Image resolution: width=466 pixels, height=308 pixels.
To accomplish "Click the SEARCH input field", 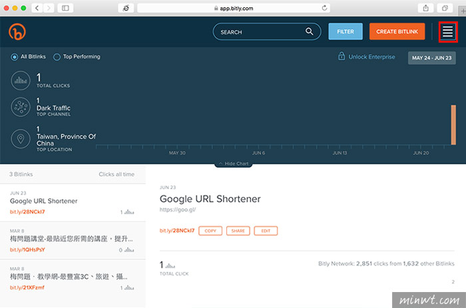I will [267, 31].
